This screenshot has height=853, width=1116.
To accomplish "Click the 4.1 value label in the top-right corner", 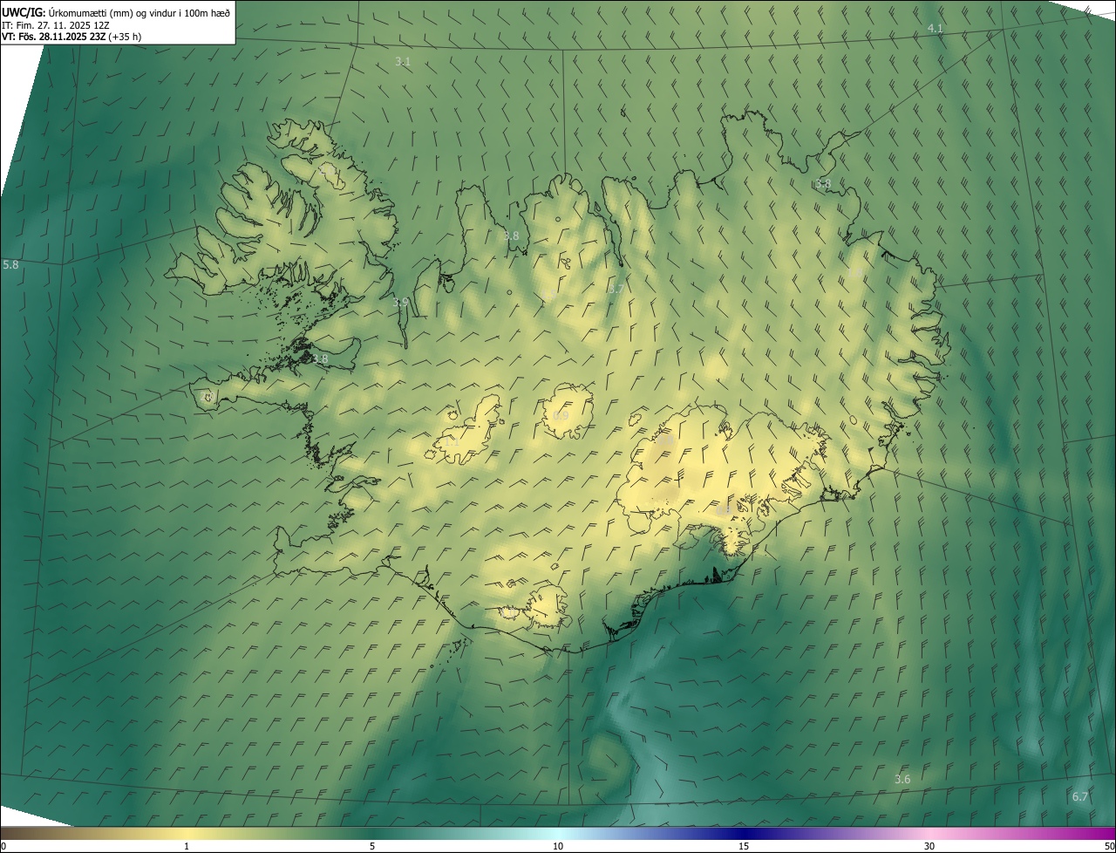I will (x=935, y=29).
